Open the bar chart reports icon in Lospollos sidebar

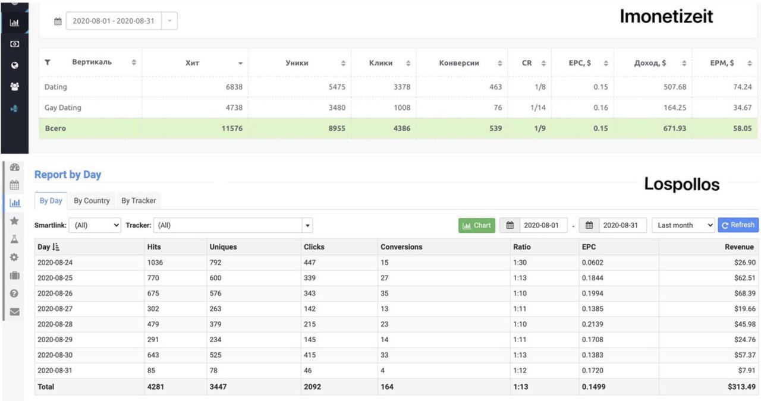click(x=14, y=203)
